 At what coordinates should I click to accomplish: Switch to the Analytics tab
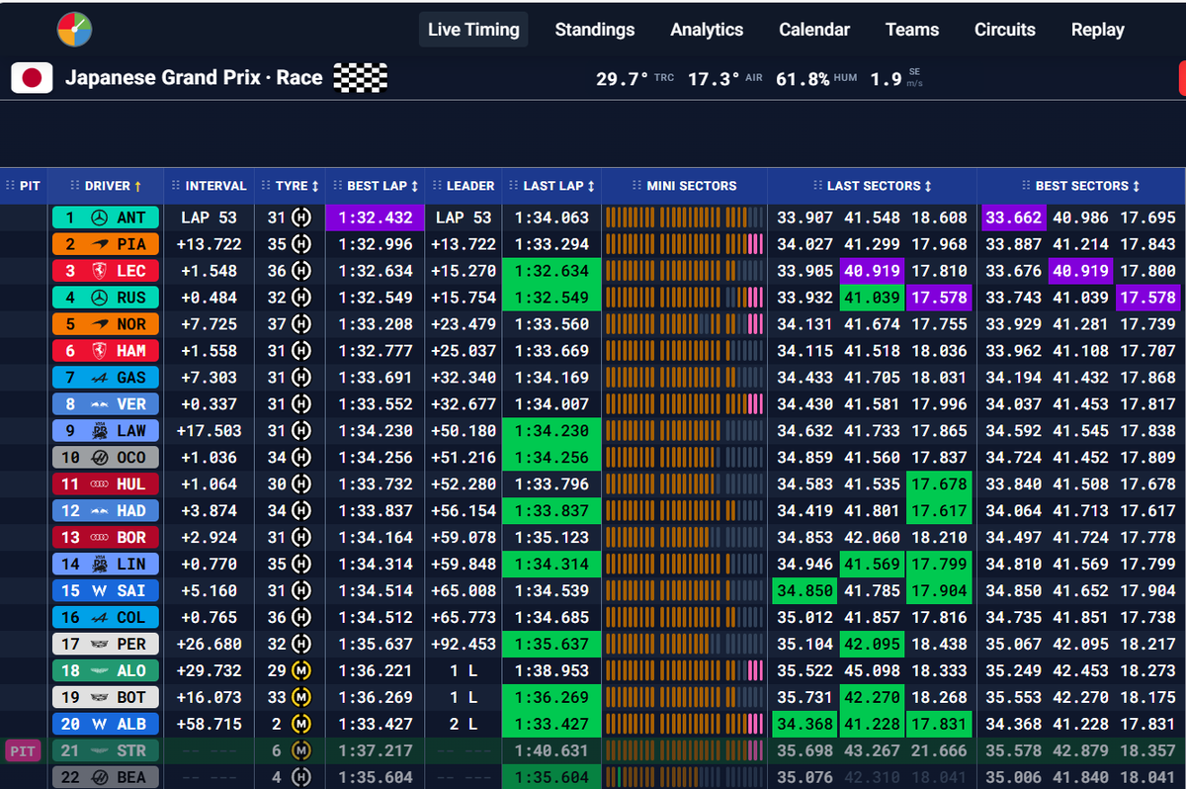click(707, 30)
